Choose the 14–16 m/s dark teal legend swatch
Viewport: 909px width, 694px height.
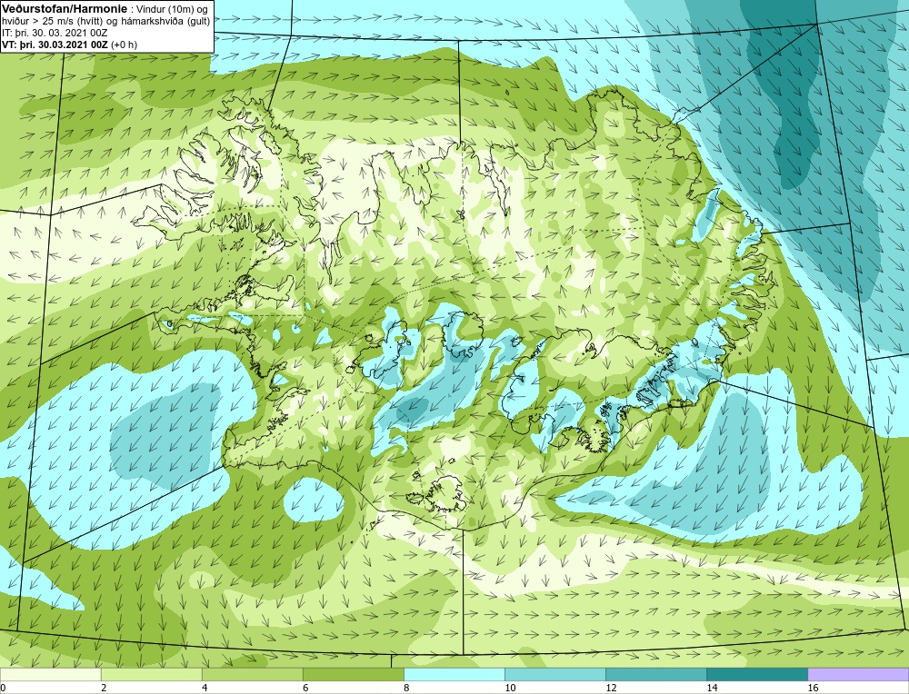[756, 674]
